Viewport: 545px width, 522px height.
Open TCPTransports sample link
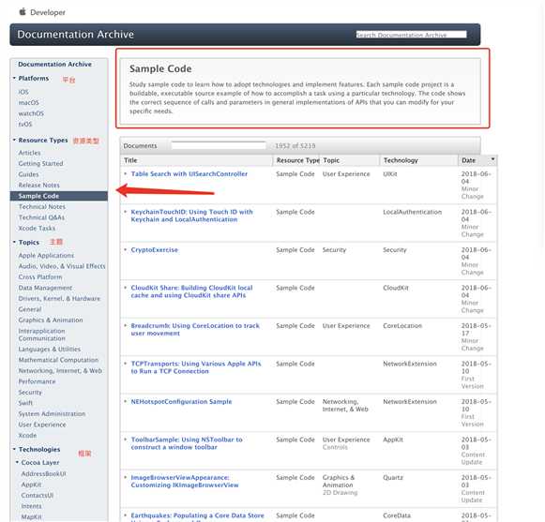[x=196, y=367]
